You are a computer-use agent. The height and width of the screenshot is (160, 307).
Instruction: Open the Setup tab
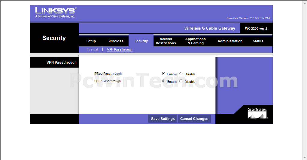point(91,41)
